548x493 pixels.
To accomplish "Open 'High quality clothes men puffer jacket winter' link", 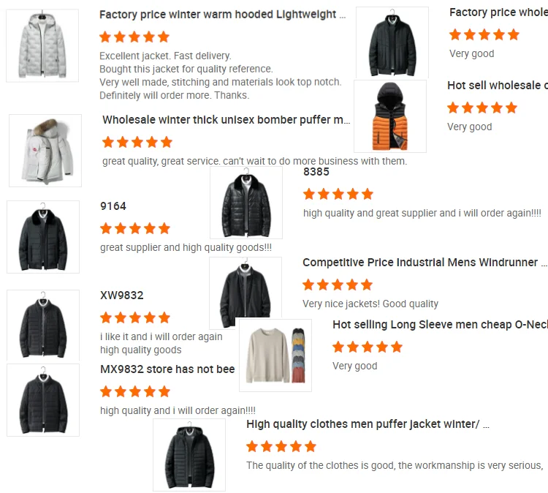I will [368, 424].
